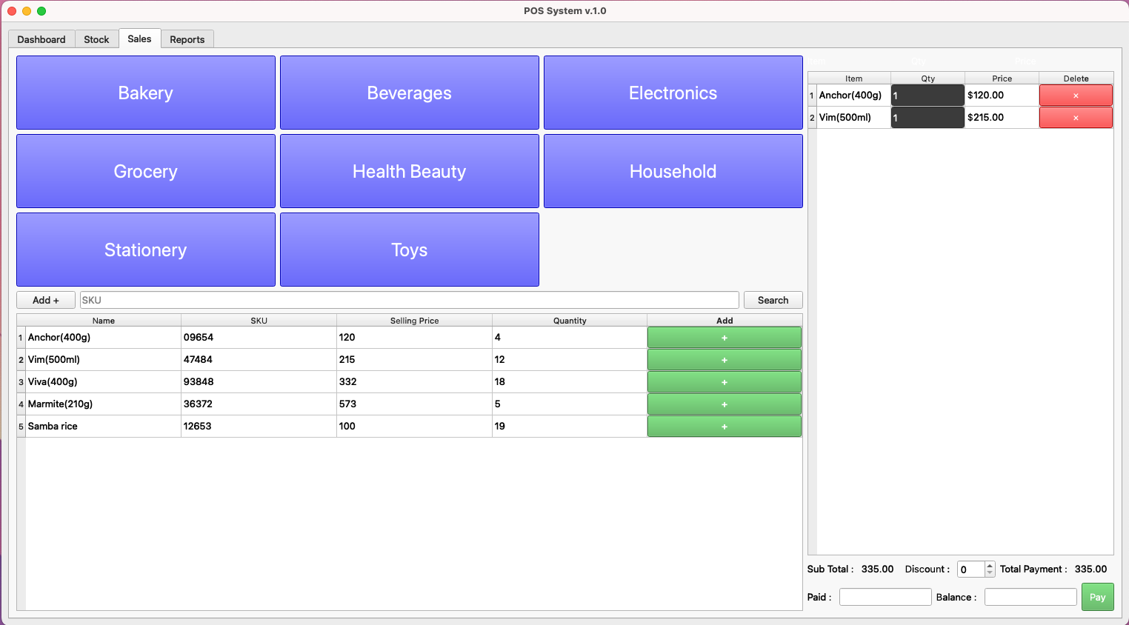Image resolution: width=1129 pixels, height=625 pixels.
Task: Go to the Reports tab
Action: pyautogui.click(x=187, y=39)
